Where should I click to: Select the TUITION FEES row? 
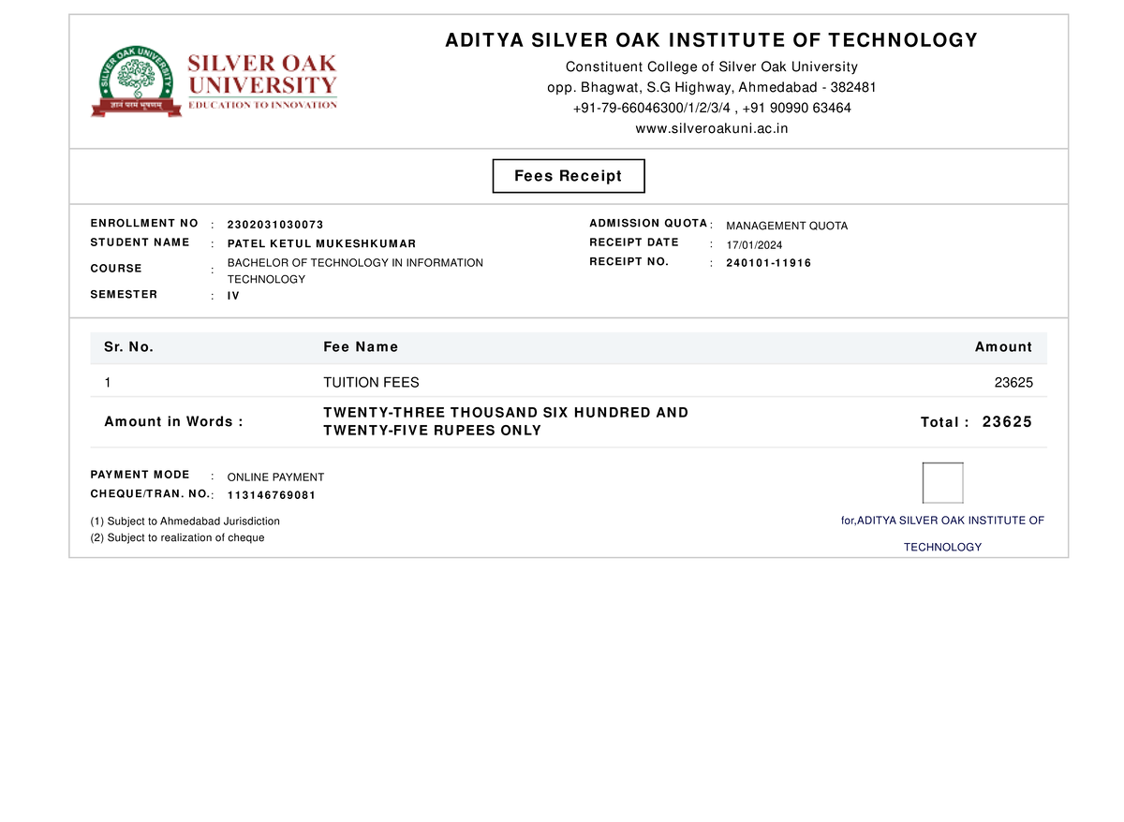coord(371,382)
